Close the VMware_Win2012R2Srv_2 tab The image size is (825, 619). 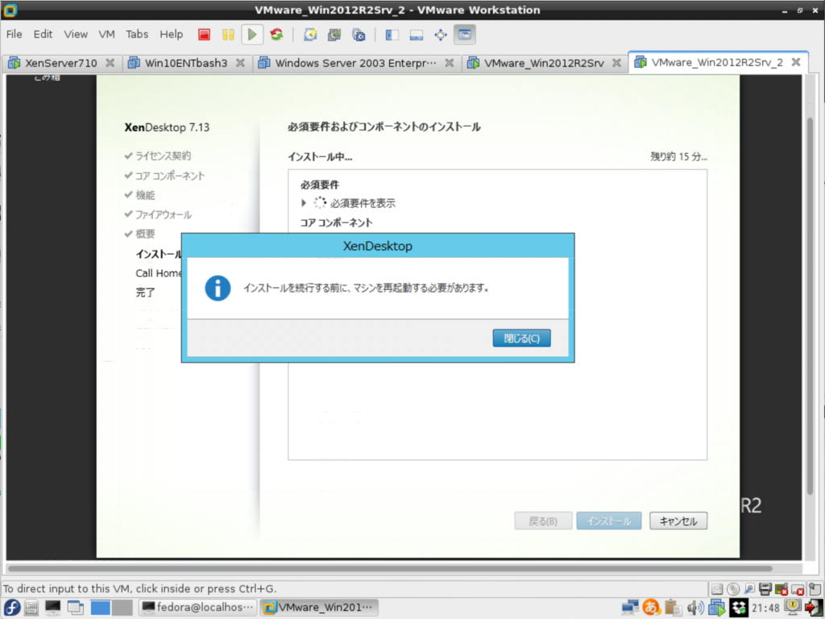tap(796, 62)
